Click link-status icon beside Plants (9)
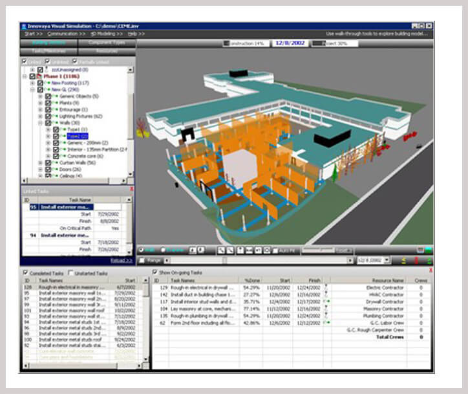468x394 pixels. click(x=55, y=103)
